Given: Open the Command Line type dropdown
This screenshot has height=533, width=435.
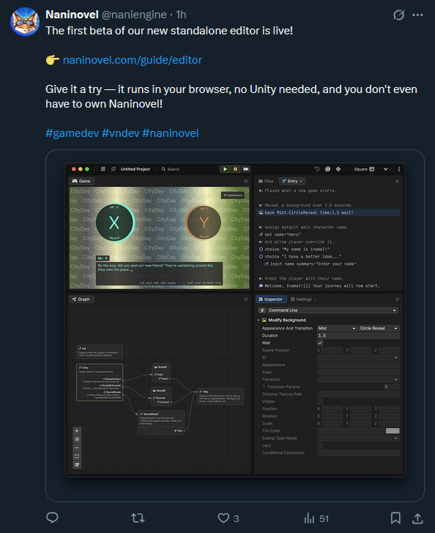Looking at the screenshot, I should pos(332,310).
